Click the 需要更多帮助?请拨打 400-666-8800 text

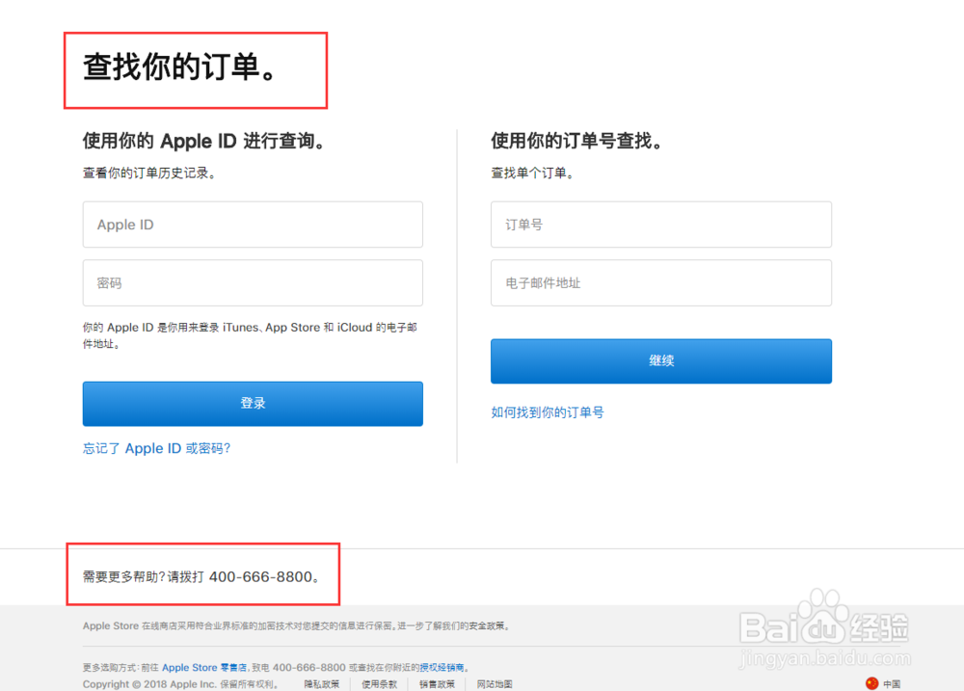pos(201,576)
